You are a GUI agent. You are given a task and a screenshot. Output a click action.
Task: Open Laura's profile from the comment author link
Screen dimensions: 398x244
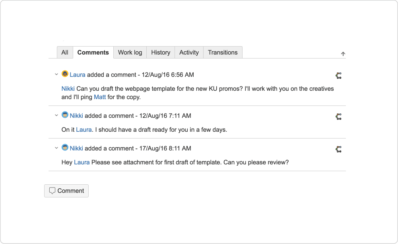click(x=78, y=75)
